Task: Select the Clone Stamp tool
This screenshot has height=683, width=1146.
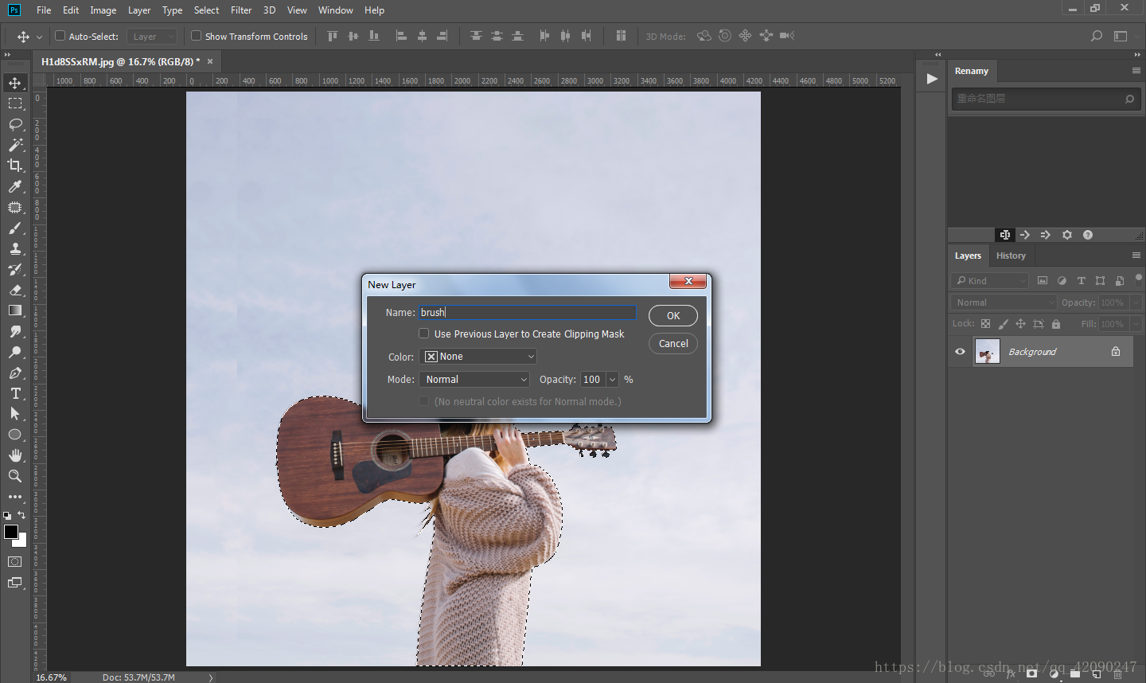Action: click(x=15, y=248)
